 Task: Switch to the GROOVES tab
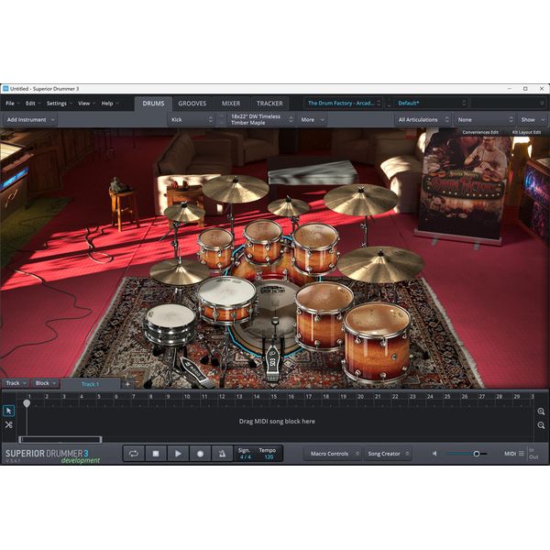[192, 104]
